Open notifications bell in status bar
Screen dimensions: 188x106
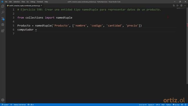coord(185,105)
